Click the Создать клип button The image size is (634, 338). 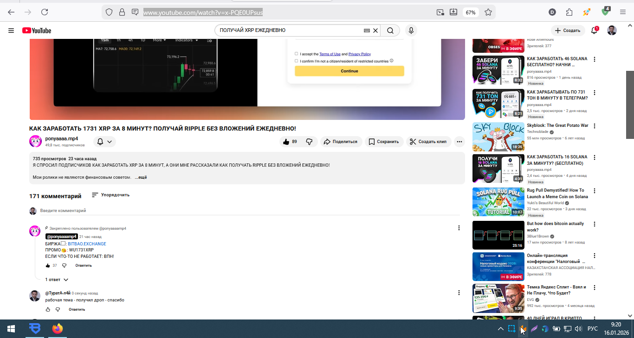click(x=428, y=142)
